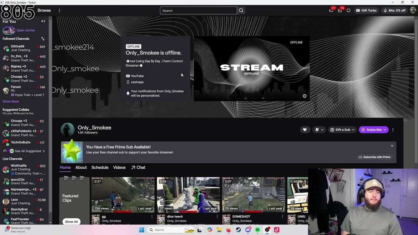Open Ston3yBrat live channel
The height and width of the screenshot is (235, 418).
(24, 211)
